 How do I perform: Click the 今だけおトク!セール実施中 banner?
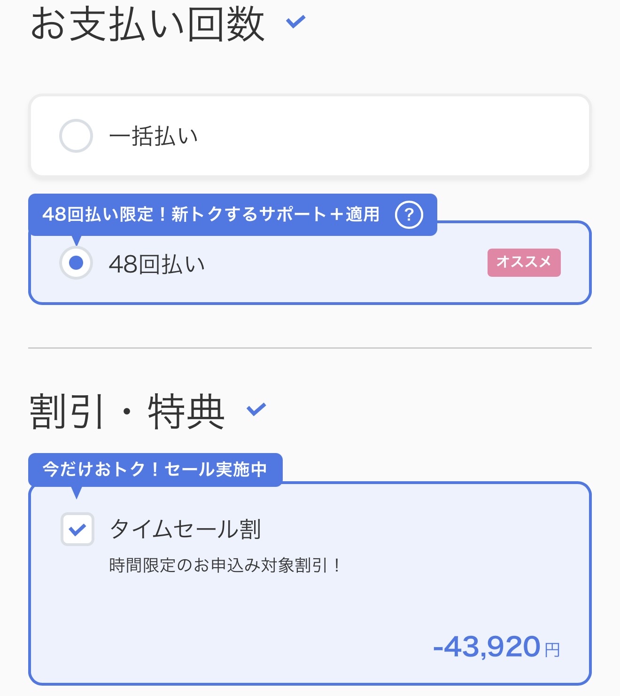pyautogui.click(x=155, y=469)
